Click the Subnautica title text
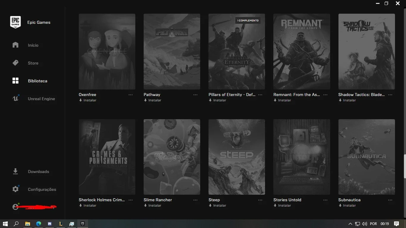The width and height of the screenshot is (406, 228). (349, 200)
